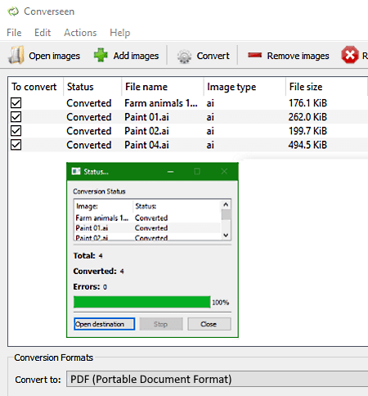The height and width of the screenshot is (396, 368).
Task: Click the red X remove-all icon
Action: click(x=350, y=55)
